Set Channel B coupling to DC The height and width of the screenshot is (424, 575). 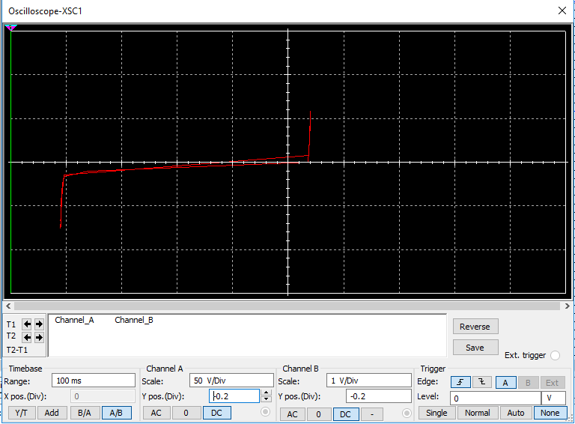click(x=344, y=414)
